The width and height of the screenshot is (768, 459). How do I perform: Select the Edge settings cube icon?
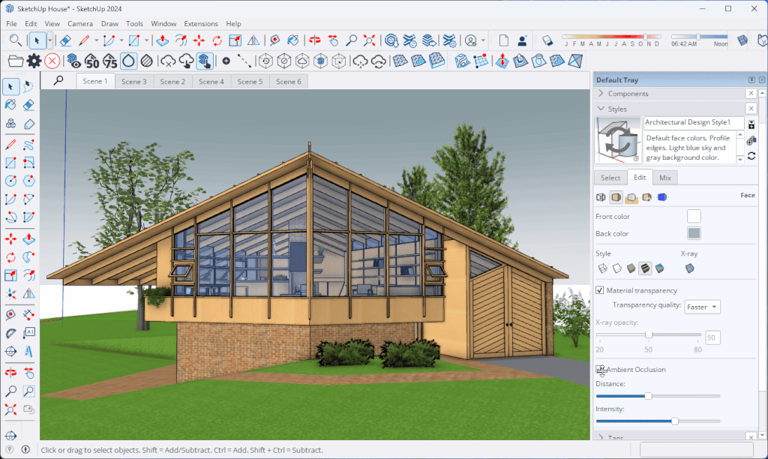601,197
